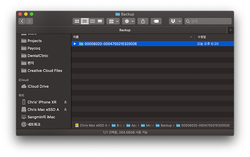This screenshot has height=157, width=250.
Task: Open Creative Cloud Files in sidebar
Action: 42,71
